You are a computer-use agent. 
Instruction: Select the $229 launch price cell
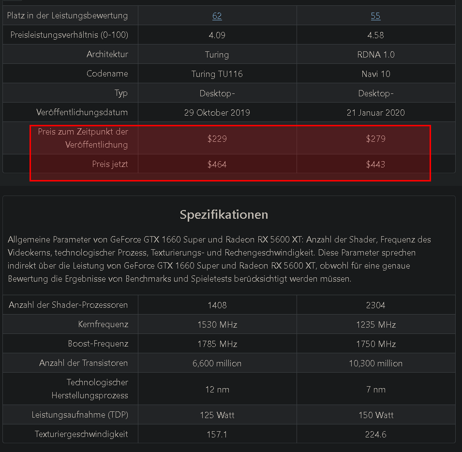[x=217, y=138]
